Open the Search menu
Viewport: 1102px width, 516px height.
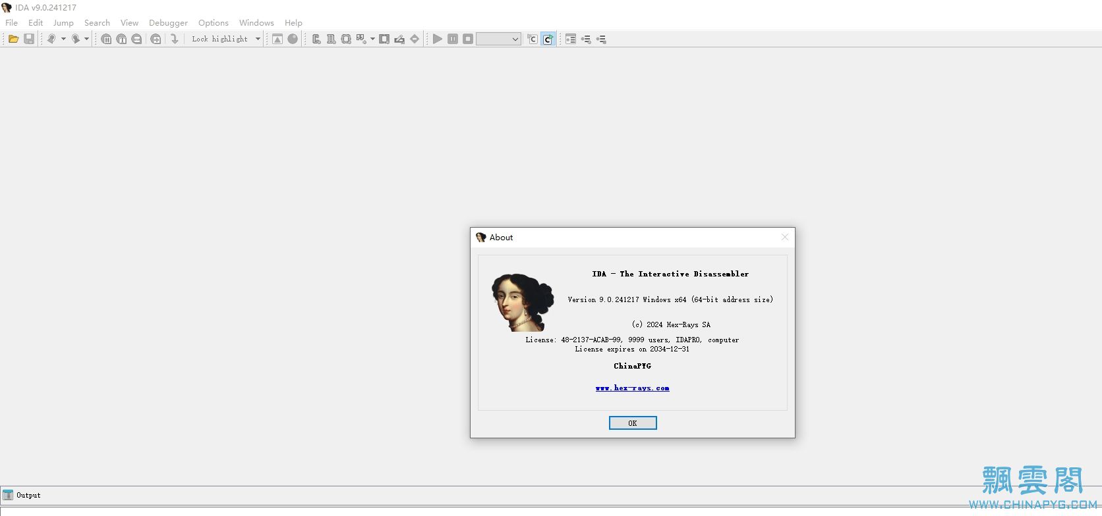click(97, 22)
